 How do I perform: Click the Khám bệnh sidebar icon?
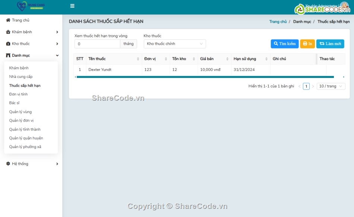[8, 32]
